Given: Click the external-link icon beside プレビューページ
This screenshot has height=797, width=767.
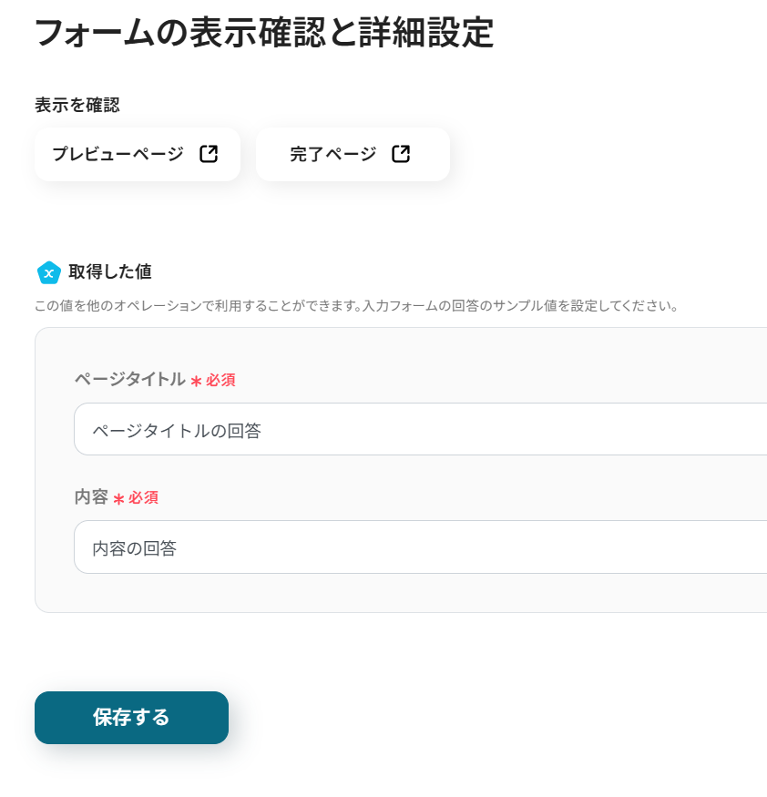Looking at the screenshot, I should point(209,154).
